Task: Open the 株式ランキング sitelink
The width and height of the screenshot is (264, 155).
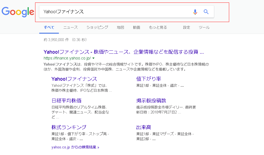Action: click(x=69, y=127)
